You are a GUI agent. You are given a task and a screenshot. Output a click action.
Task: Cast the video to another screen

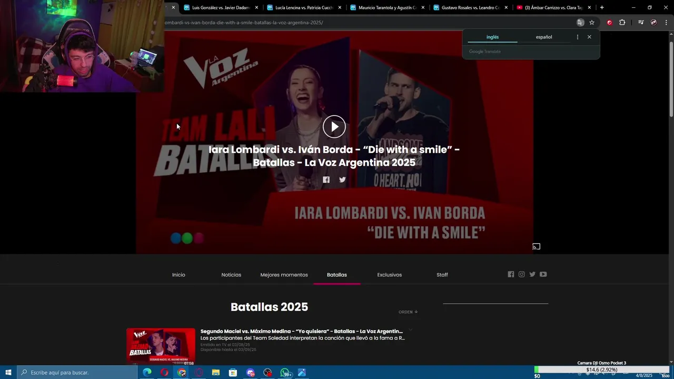(536, 246)
